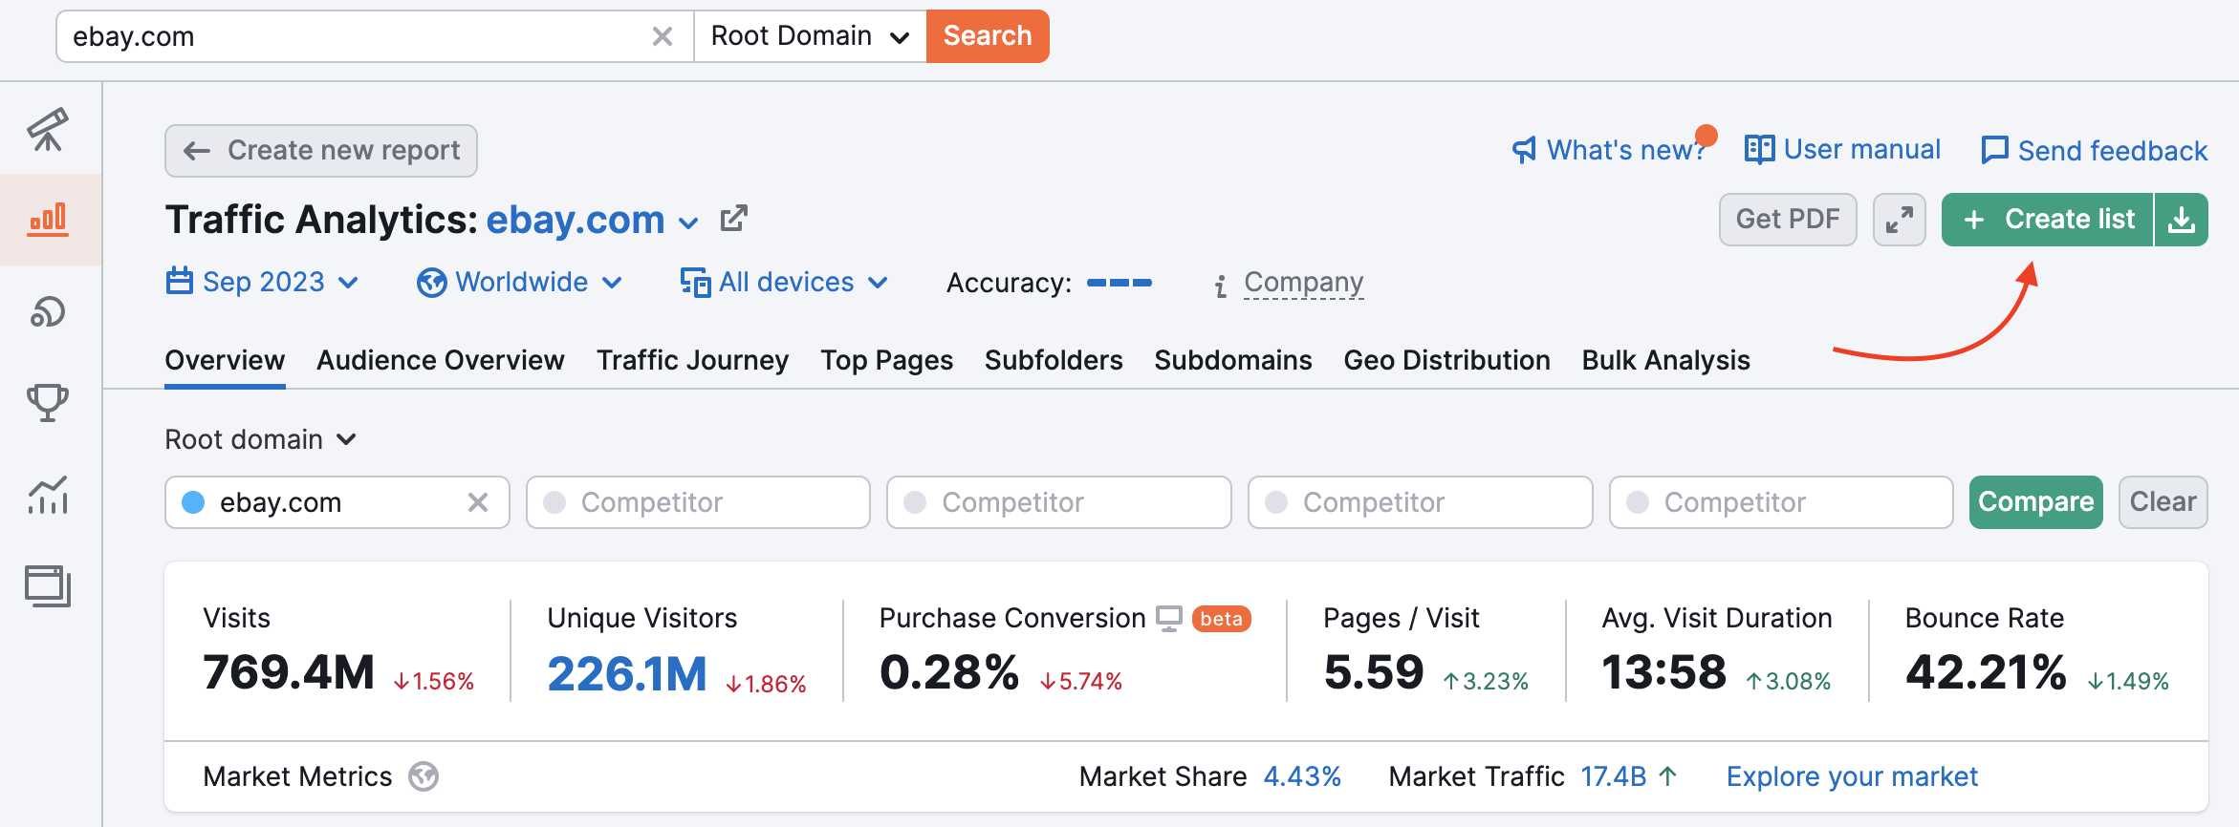Viewport: 2239px width, 827px height.
Task: Open the Sep 2023 date dropdown
Action: pyautogui.click(x=262, y=282)
